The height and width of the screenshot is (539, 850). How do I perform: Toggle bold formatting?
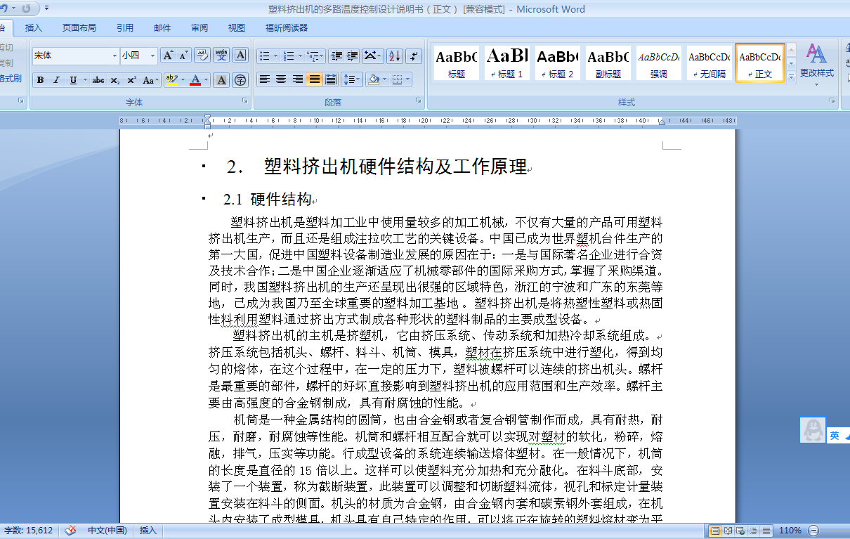click(x=40, y=80)
